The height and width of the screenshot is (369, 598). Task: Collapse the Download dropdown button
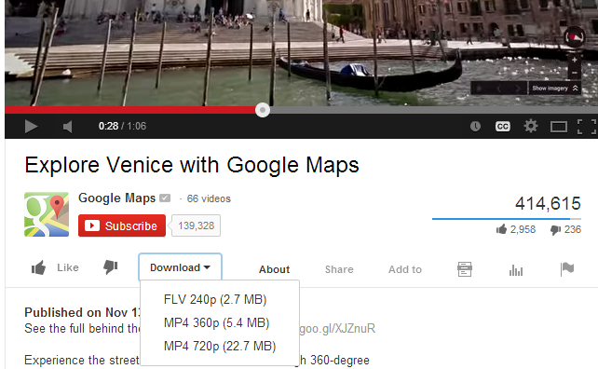pyautogui.click(x=180, y=267)
